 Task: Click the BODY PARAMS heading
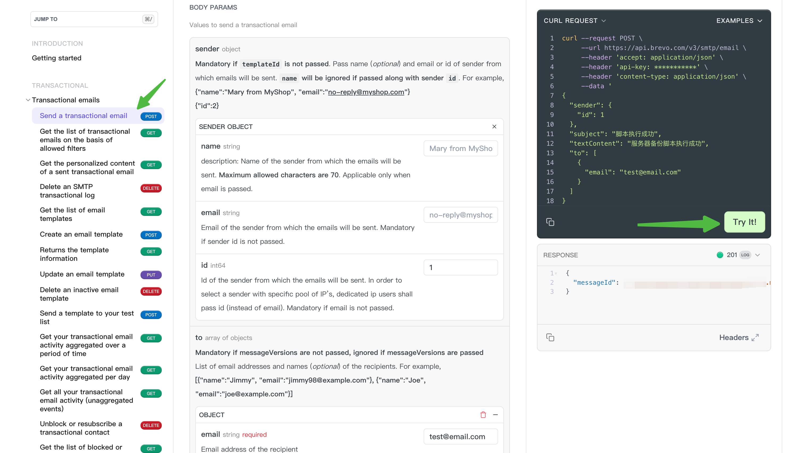213,7
